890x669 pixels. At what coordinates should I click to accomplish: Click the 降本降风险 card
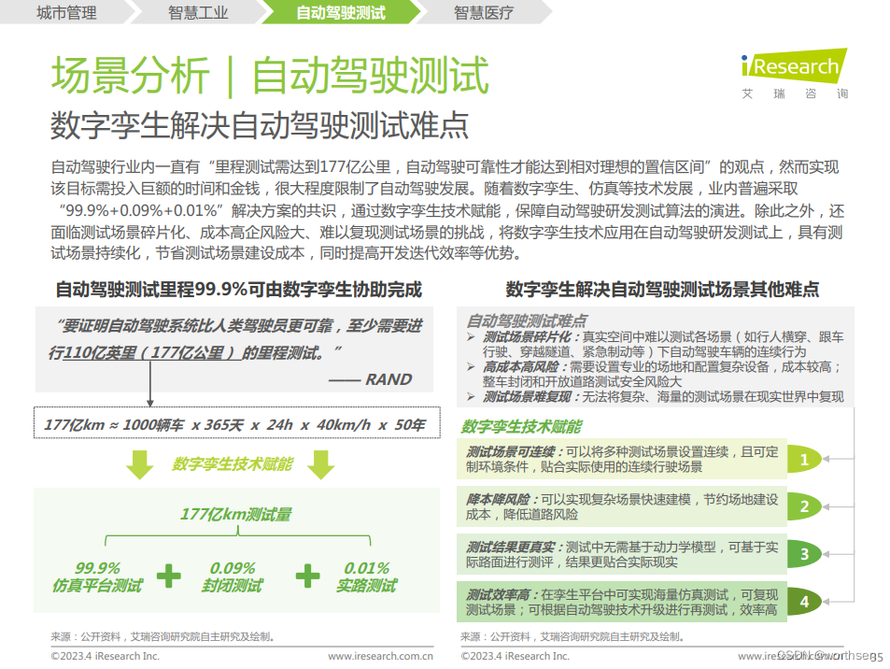(622, 506)
